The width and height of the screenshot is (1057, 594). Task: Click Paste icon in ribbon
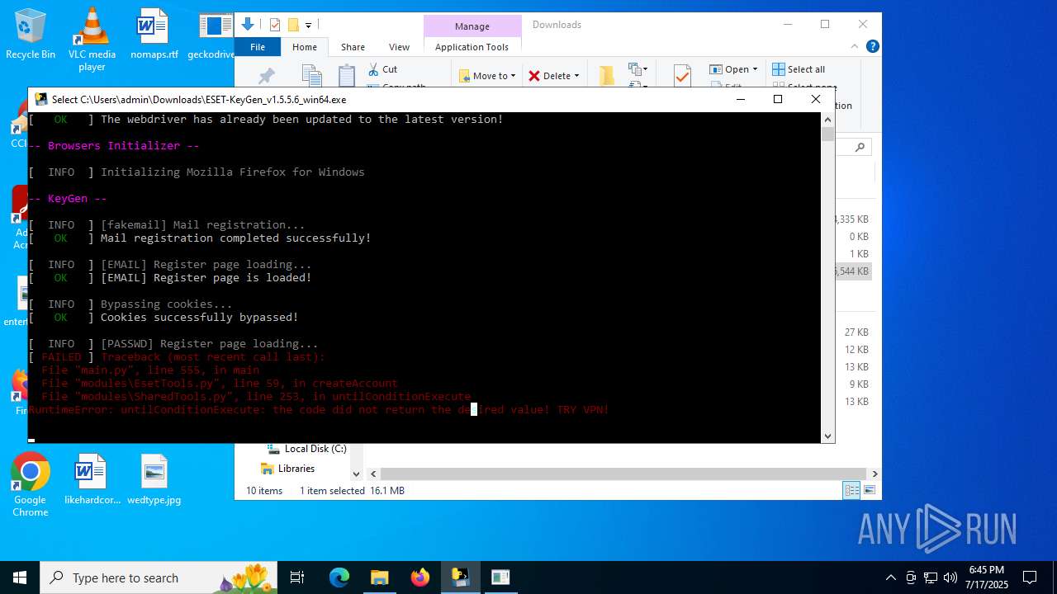coord(348,75)
